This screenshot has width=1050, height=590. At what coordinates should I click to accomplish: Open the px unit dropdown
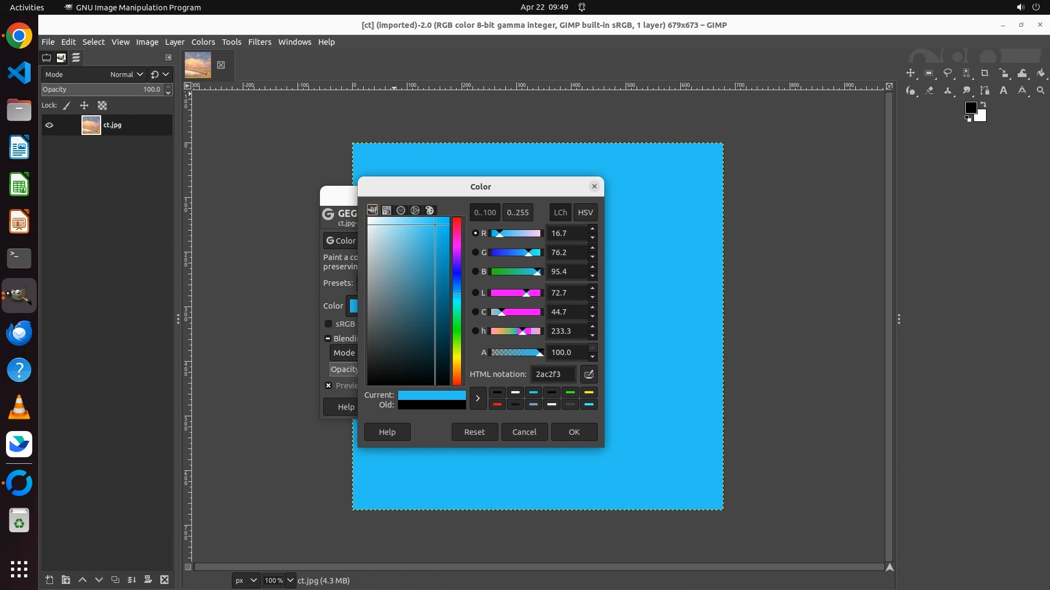pos(246,580)
